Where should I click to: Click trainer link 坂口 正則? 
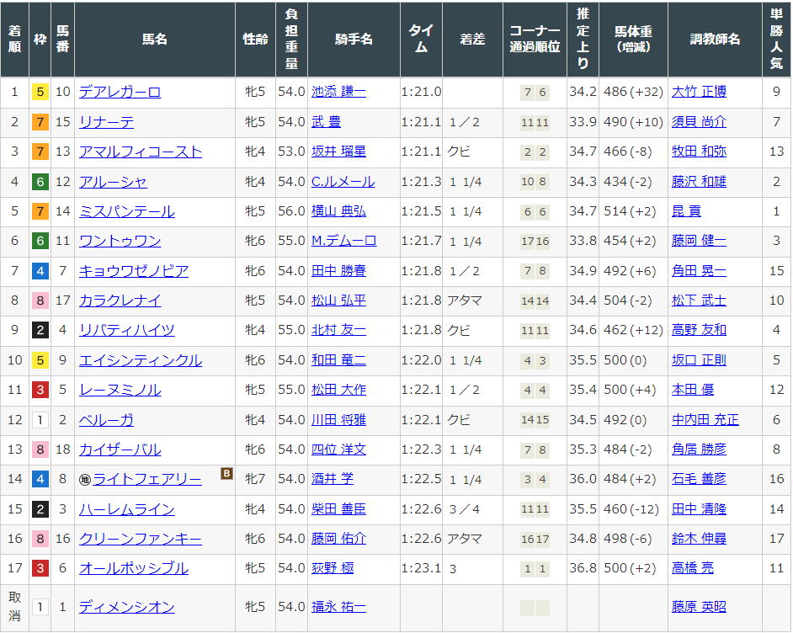point(699,360)
